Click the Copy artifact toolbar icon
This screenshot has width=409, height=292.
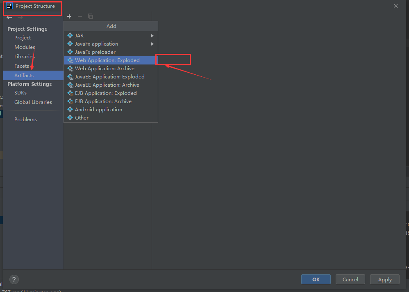click(91, 16)
